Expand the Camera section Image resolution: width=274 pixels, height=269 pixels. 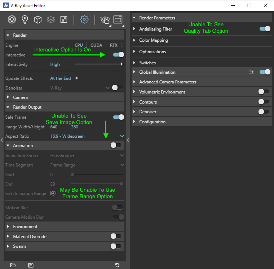(65, 97)
